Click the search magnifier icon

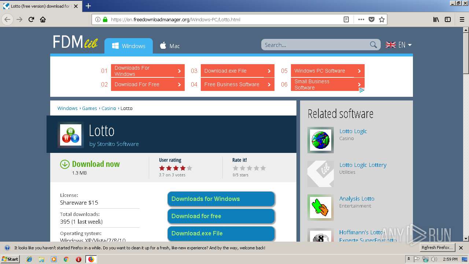click(x=373, y=45)
